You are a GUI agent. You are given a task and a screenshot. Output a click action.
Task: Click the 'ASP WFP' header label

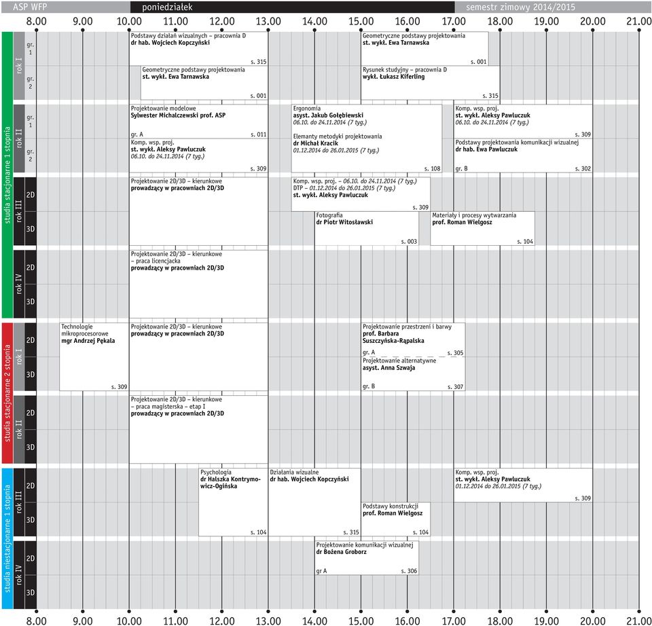[29, 7]
